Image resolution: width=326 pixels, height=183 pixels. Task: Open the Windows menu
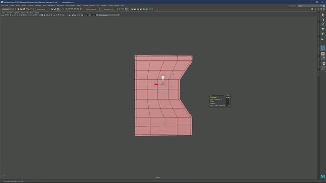(x=38, y=5)
